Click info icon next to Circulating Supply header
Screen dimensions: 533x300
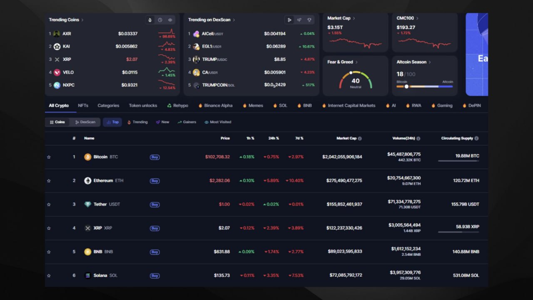pyautogui.click(x=476, y=138)
